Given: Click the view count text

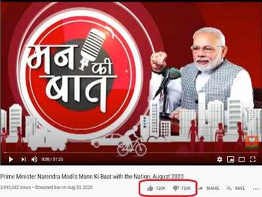Looking at the screenshot, I should coord(15,187).
